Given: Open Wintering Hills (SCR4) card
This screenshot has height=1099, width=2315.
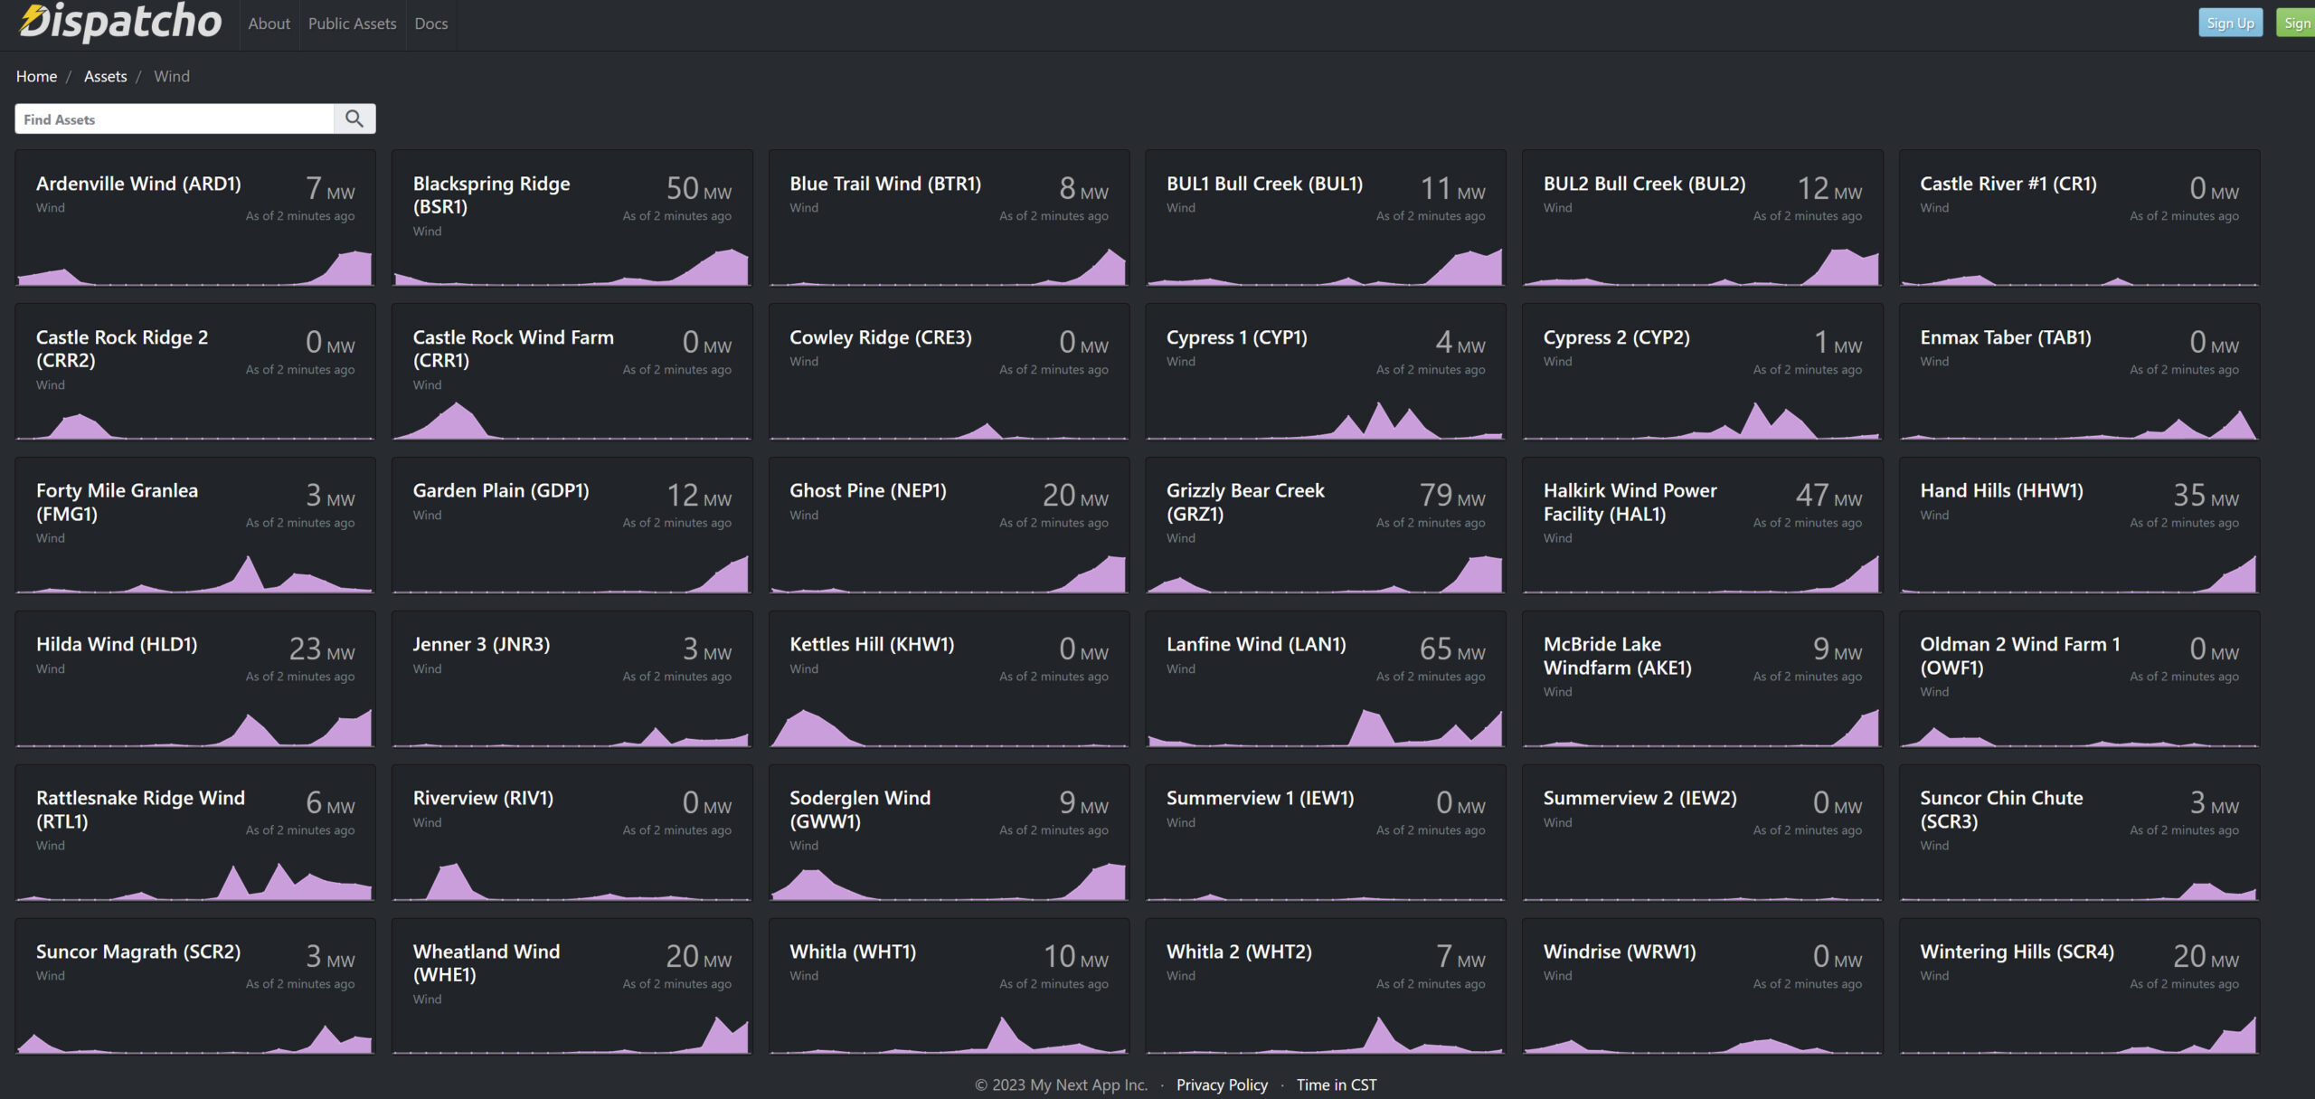Looking at the screenshot, I should pos(2017,952).
